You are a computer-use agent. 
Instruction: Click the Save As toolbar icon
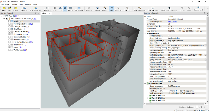(24, 9)
